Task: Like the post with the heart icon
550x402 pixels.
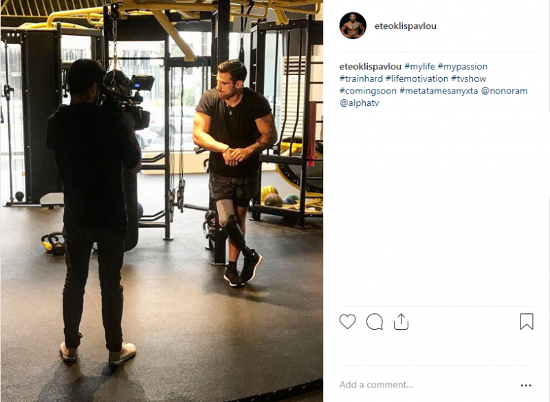Action: pyautogui.click(x=347, y=321)
